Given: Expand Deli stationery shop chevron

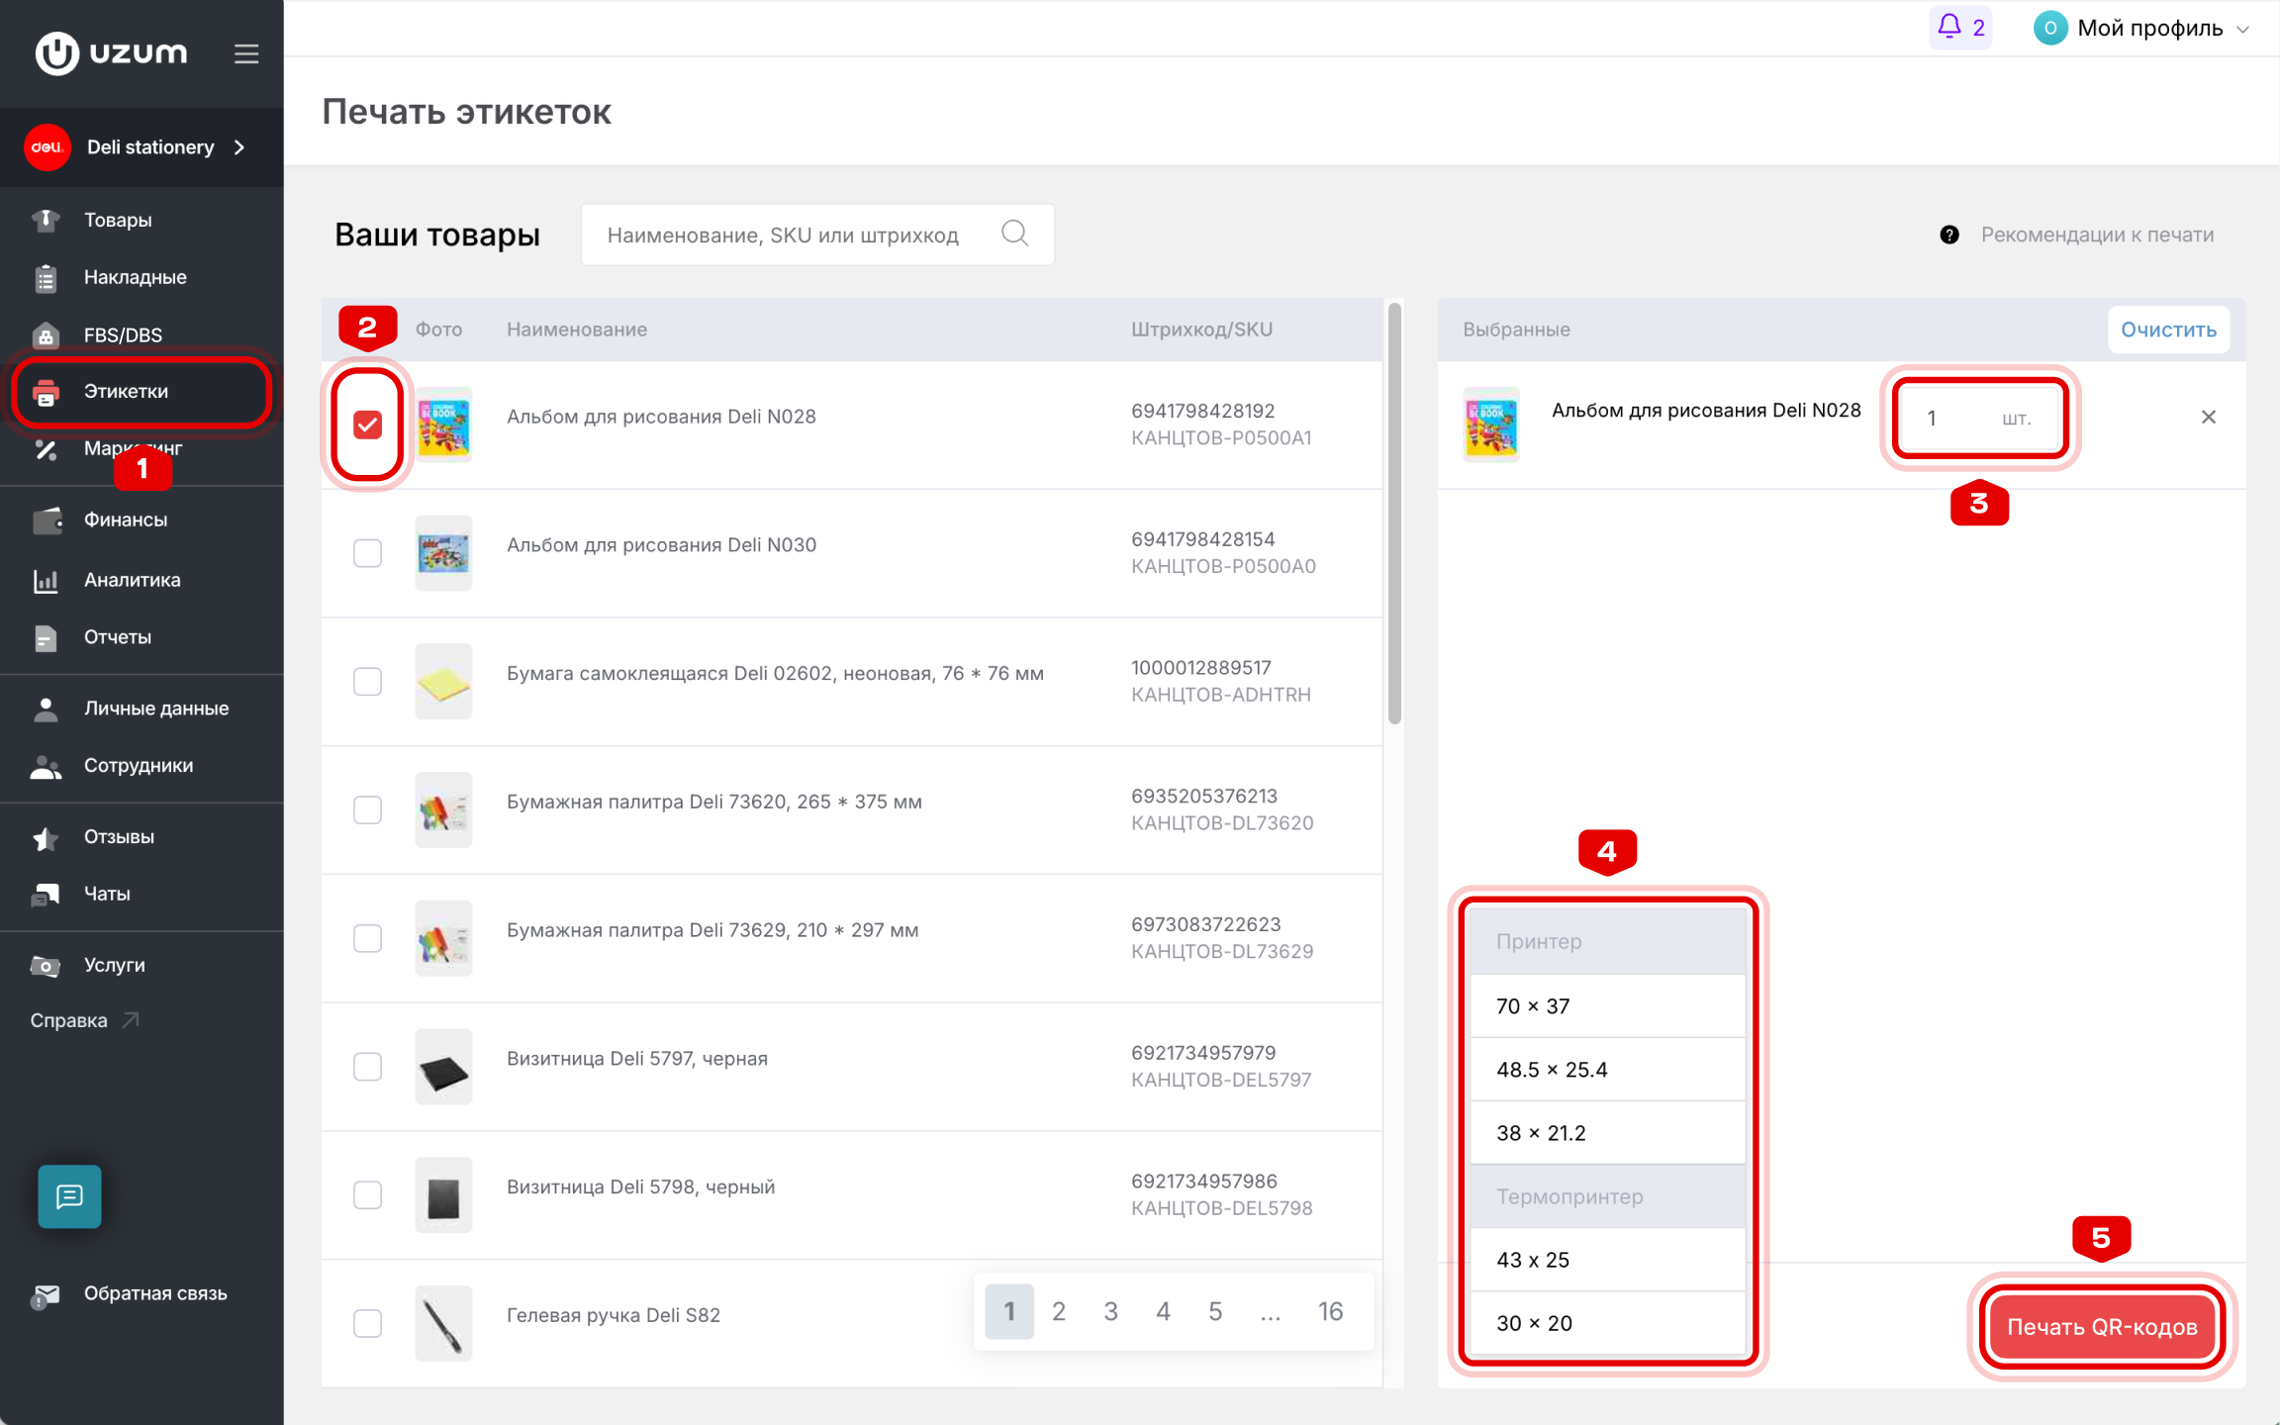Looking at the screenshot, I should point(238,147).
